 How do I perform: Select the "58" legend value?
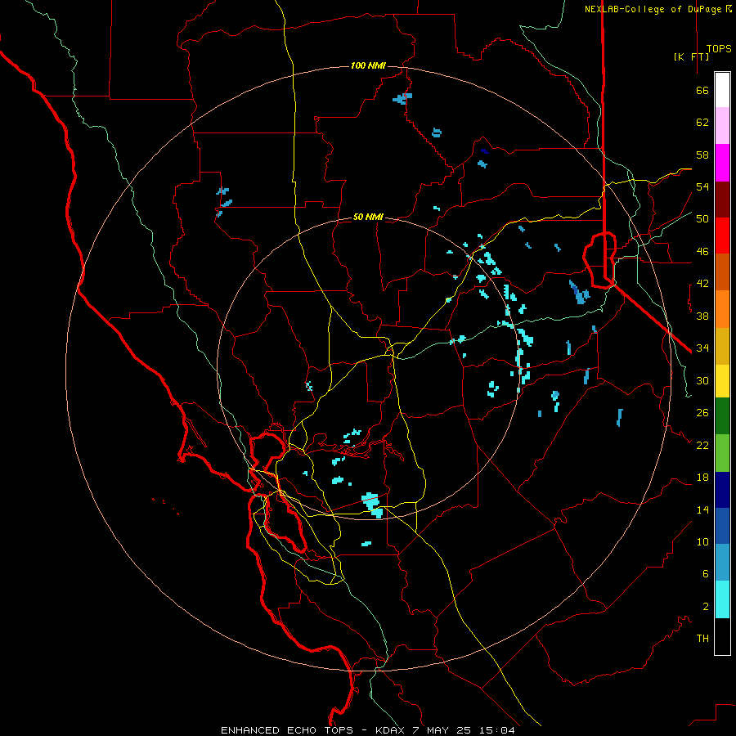(702, 155)
